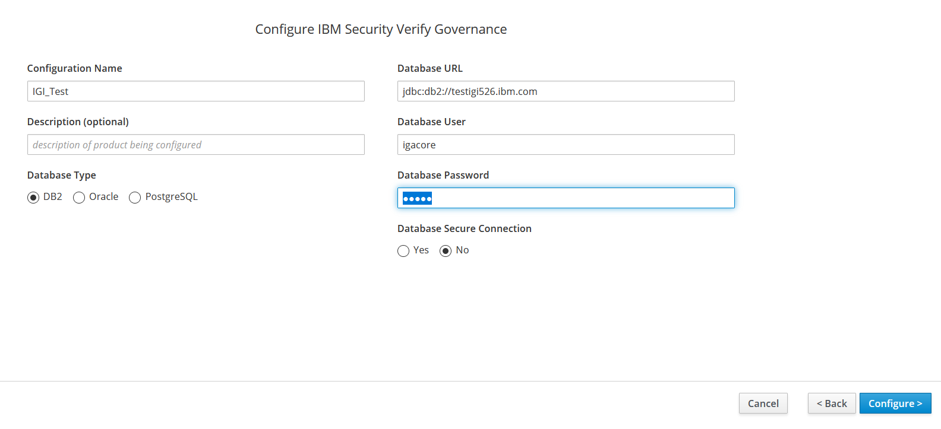Click the Configuration Name label
The image size is (941, 429).
tap(74, 68)
